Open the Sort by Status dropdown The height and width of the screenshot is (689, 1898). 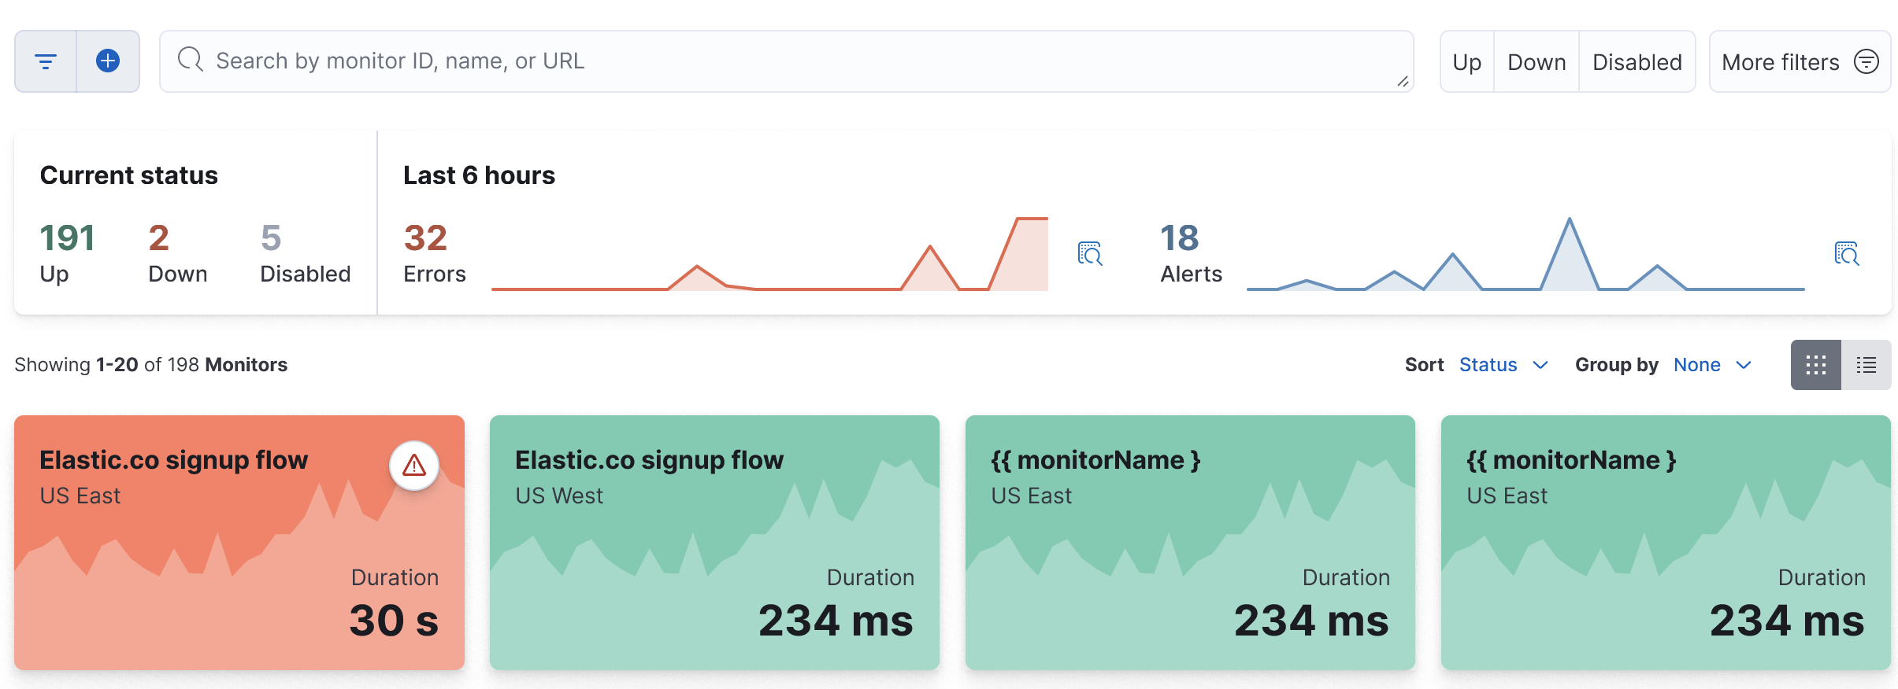tap(1501, 364)
